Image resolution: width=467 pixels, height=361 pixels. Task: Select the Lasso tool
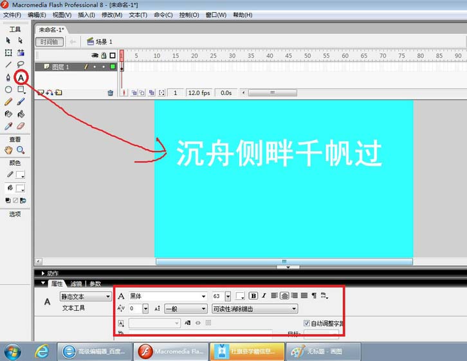coord(21,64)
